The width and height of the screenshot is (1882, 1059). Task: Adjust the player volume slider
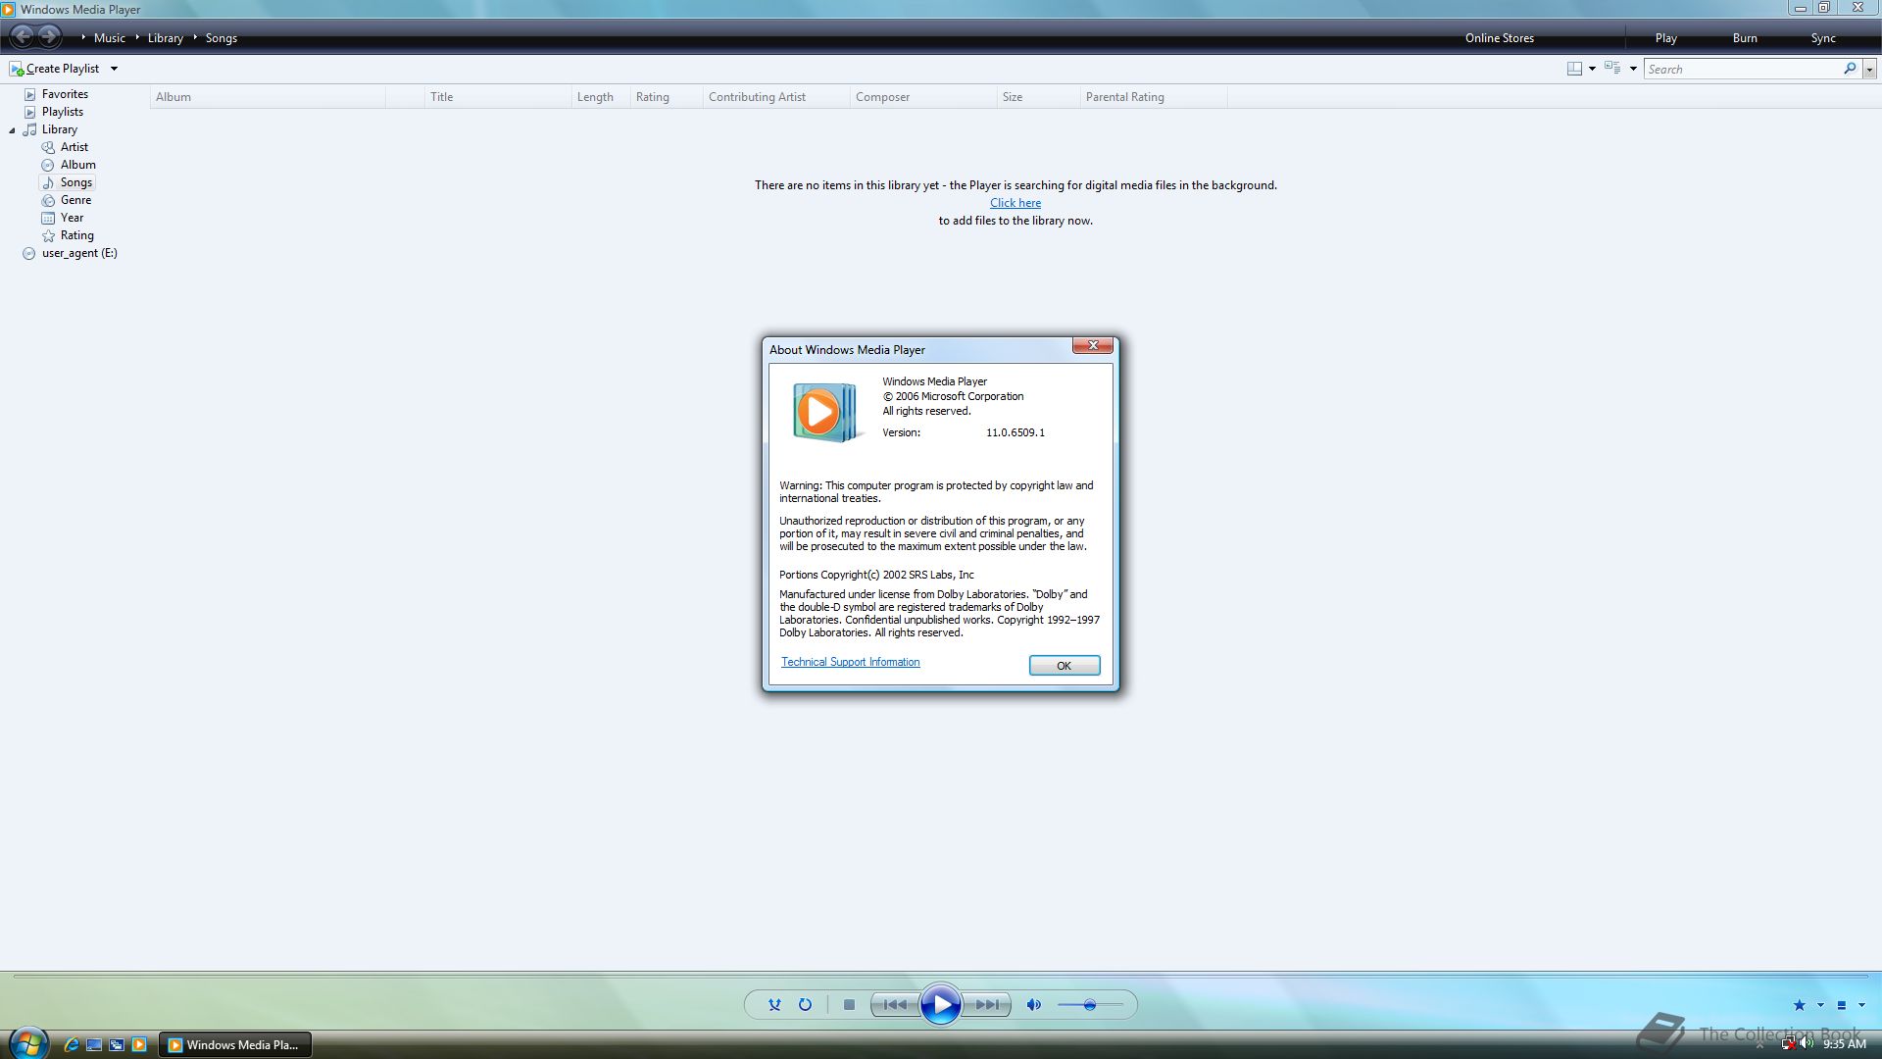(x=1090, y=1004)
